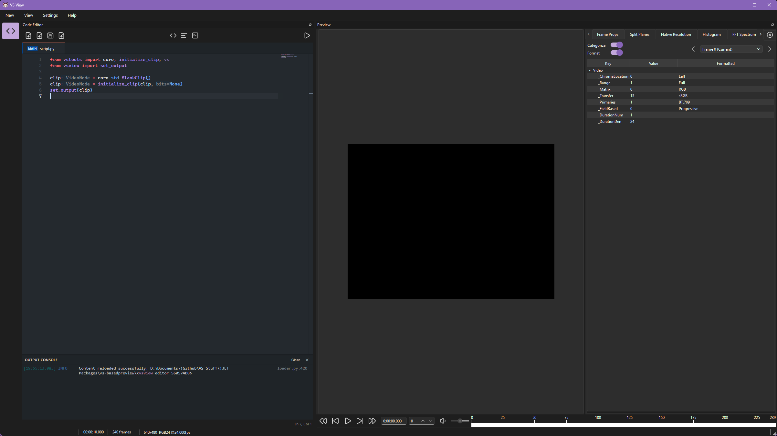
Task: Collapse the Video category in frame props
Action: [x=590, y=70]
